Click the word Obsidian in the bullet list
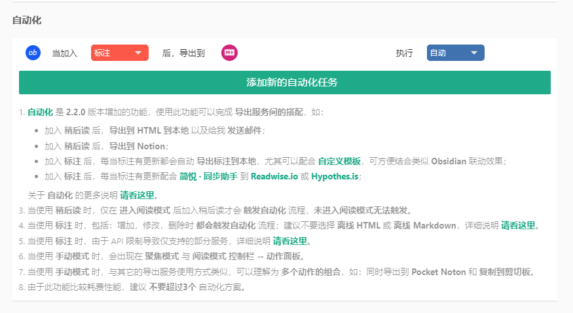The image size is (573, 313). point(449,161)
